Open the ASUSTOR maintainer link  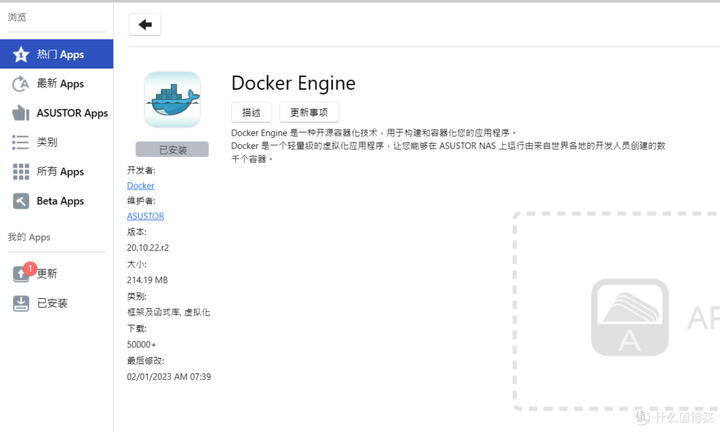145,216
